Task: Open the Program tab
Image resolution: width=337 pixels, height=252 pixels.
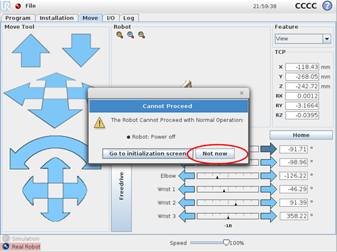Action: point(18,18)
